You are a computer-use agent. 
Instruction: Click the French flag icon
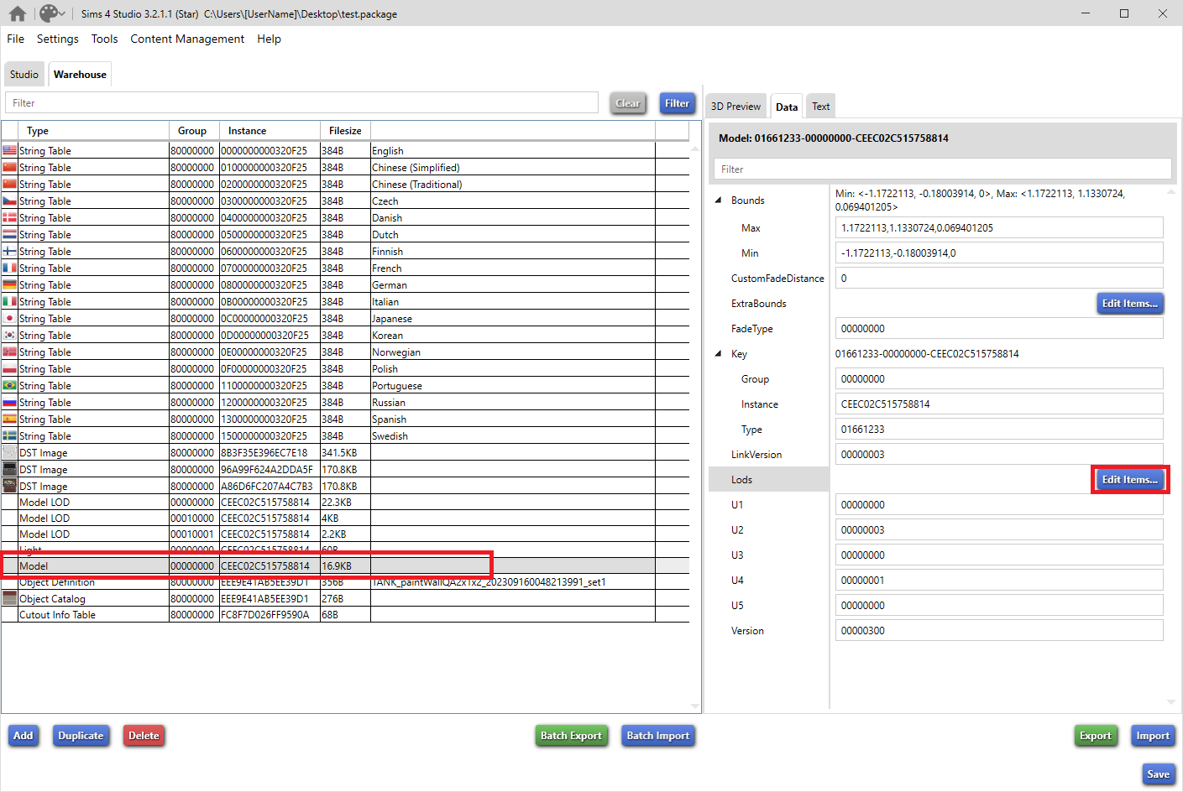point(9,268)
